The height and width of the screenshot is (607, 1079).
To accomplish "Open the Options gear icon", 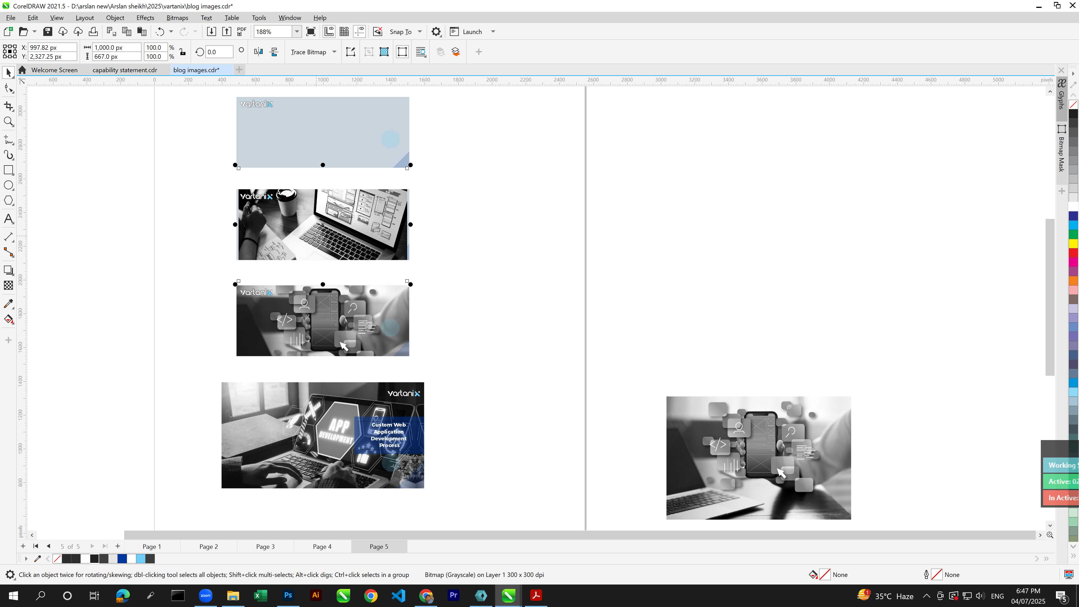I will (436, 32).
